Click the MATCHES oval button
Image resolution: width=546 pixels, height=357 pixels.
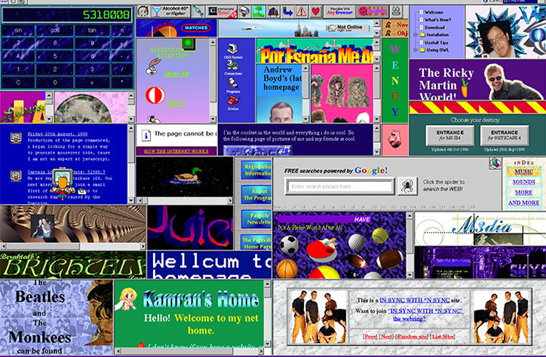point(196,28)
